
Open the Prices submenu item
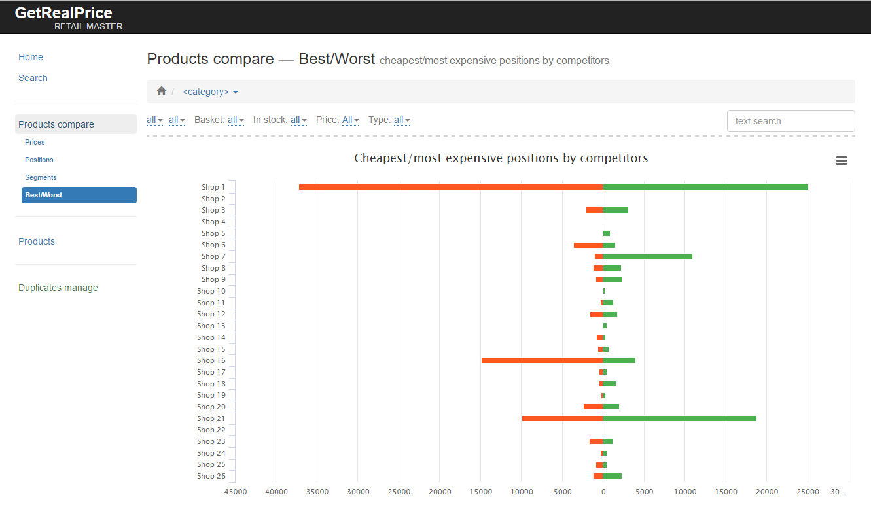35,142
